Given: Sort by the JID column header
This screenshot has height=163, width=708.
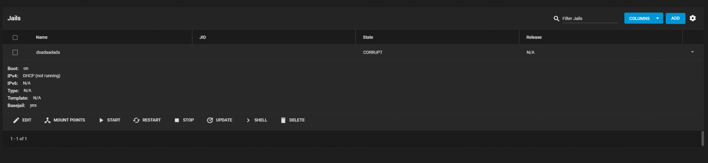Looking at the screenshot, I should [203, 37].
